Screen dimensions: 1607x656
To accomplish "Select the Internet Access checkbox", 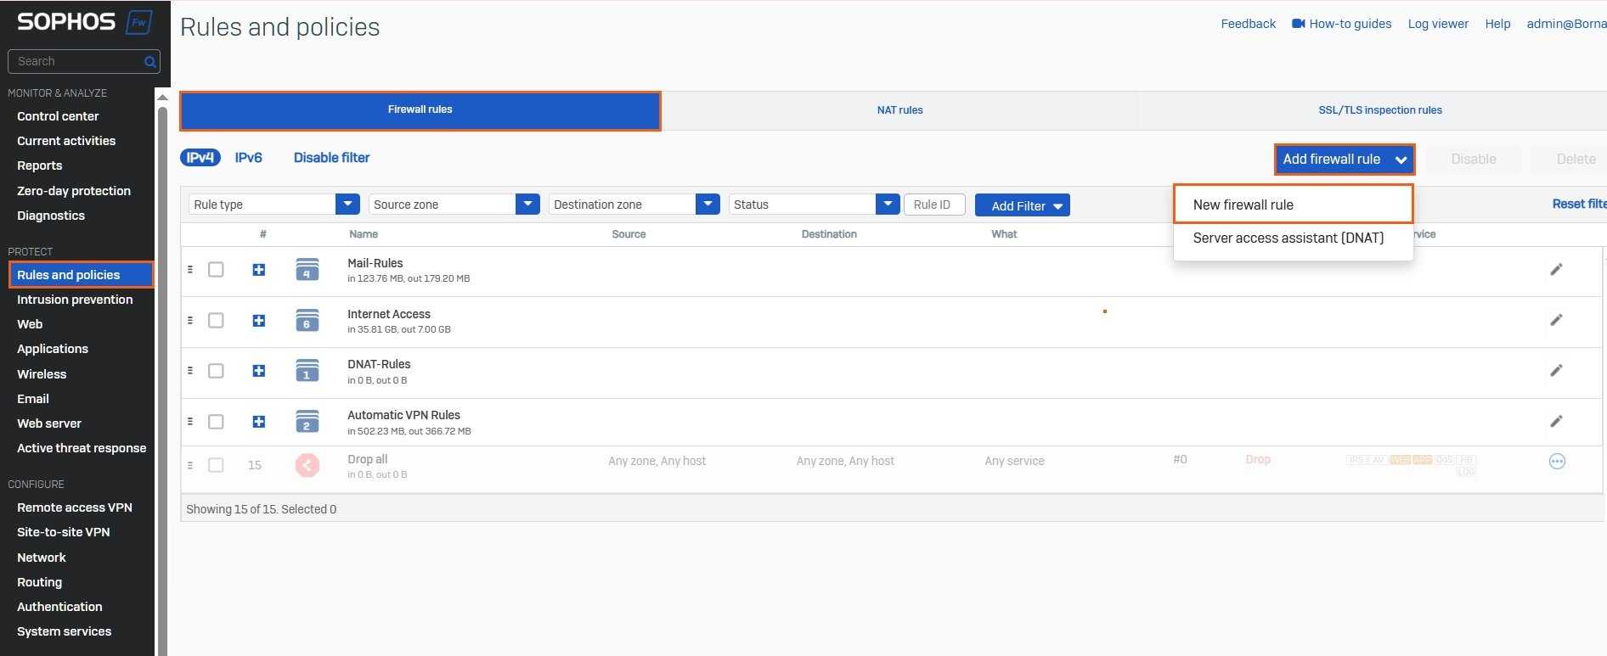I will click(216, 321).
